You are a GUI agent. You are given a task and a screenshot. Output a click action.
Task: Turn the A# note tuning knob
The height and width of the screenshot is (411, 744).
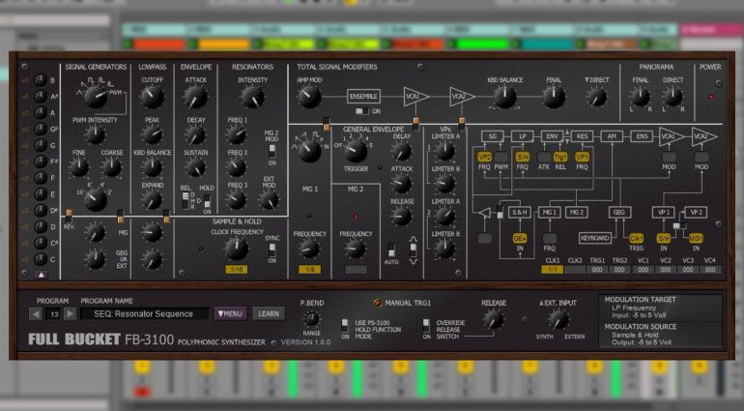click(x=41, y=97)
